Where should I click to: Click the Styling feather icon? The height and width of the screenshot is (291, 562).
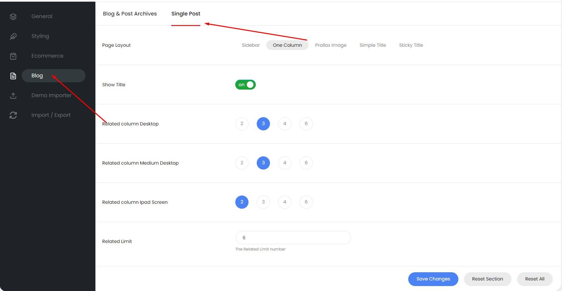(x=13, y=36)
